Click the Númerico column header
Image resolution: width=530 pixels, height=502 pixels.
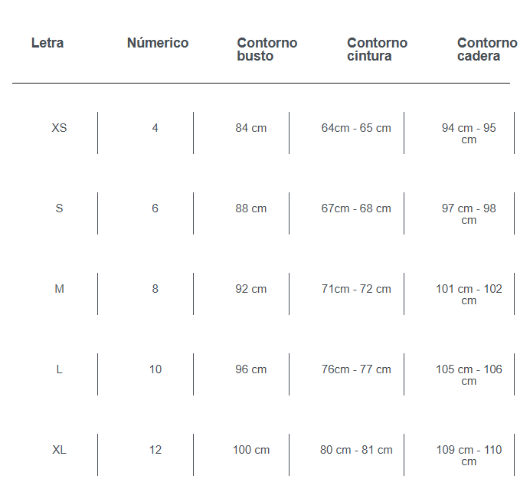pos(158,43)
